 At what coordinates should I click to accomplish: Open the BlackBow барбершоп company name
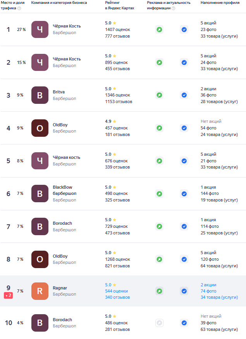[64, 190]
